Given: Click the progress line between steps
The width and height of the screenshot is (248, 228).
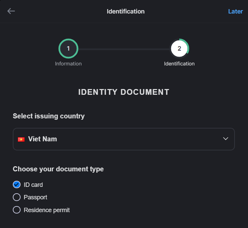Looking at the screenshot, I should pyautogui.click(x=124, y=49).
